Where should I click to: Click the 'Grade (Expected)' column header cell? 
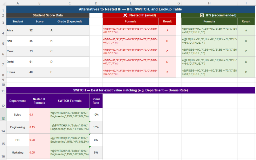click(x=69, y=21)
